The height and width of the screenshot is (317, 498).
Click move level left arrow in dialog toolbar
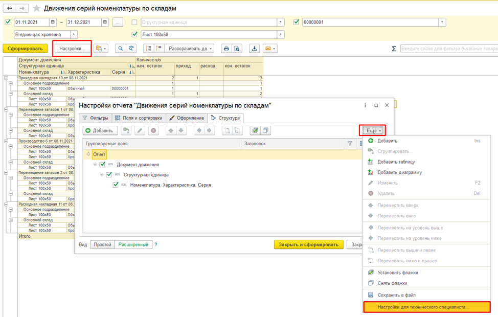pos(199,130)
